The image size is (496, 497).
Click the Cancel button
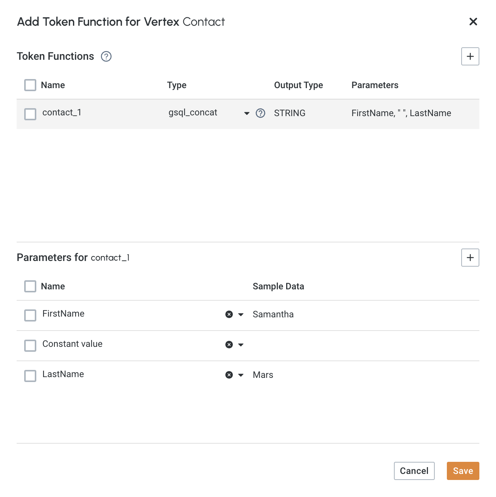coord(414,471)
